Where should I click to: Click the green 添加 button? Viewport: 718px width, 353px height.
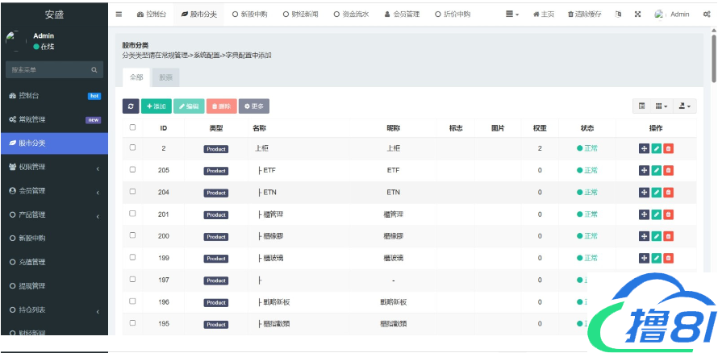[157, 106]
